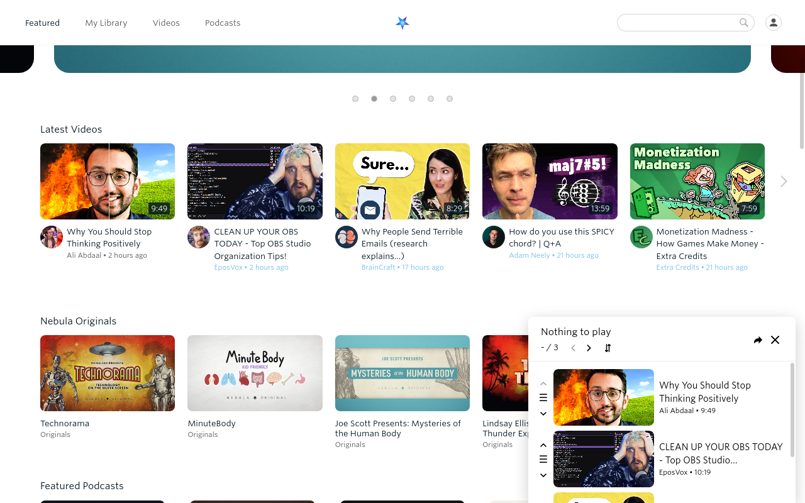Open MinuteBody original thumbnail

pyautogui.click(x=255, y=373)
